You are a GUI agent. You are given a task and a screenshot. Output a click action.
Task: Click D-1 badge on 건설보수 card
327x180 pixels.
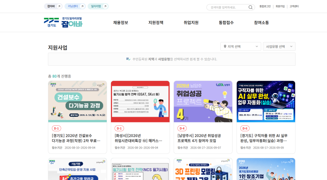coord(56,128)
